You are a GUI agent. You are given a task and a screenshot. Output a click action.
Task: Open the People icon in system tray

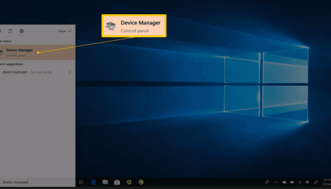tap(267, 182)
